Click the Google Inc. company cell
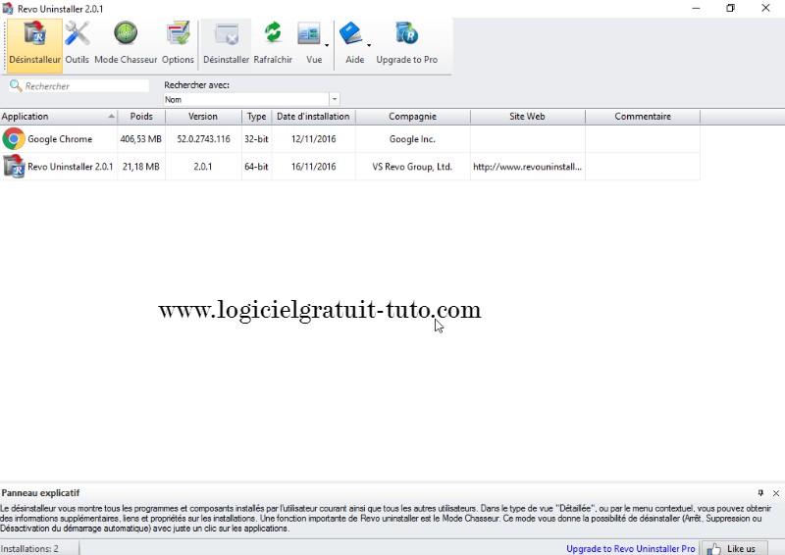The width and height of the screenshot is (785, 555). tap(412, 139)
